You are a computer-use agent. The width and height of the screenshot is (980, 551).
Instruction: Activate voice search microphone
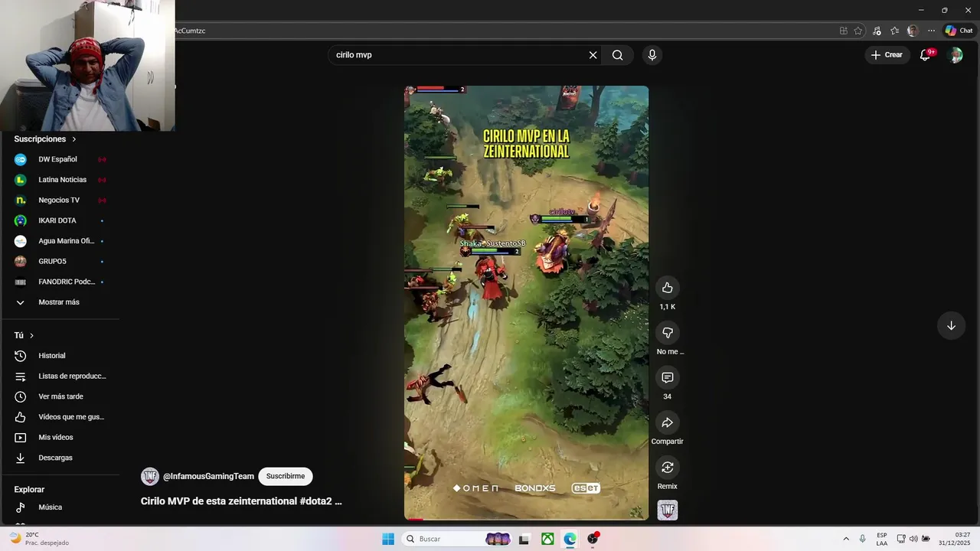click(652, 55)
